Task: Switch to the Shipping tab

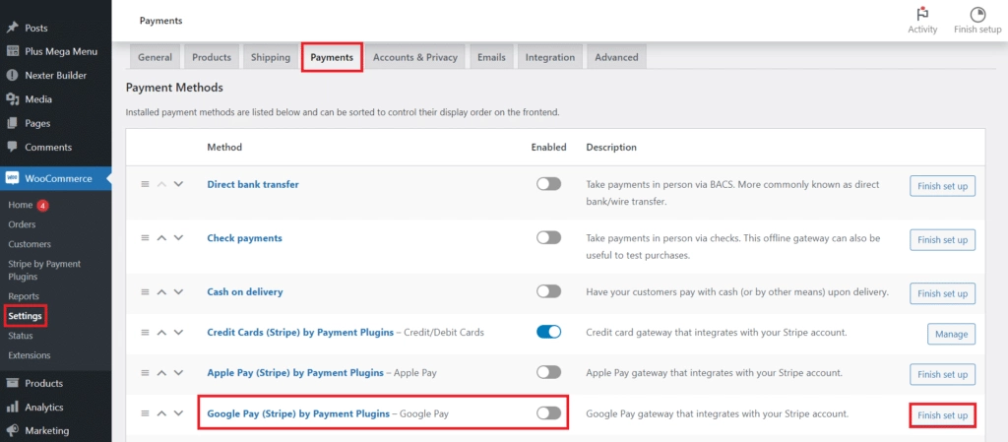Action: pyautogui.click(x=271, y=57)
